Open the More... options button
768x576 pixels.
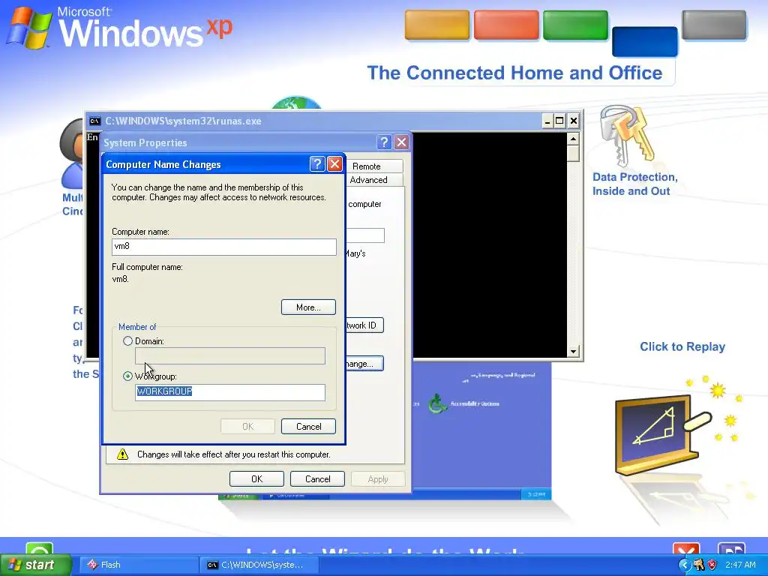pos(308,307)
